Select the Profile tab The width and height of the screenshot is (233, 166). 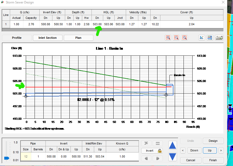[x=16, y=38]
